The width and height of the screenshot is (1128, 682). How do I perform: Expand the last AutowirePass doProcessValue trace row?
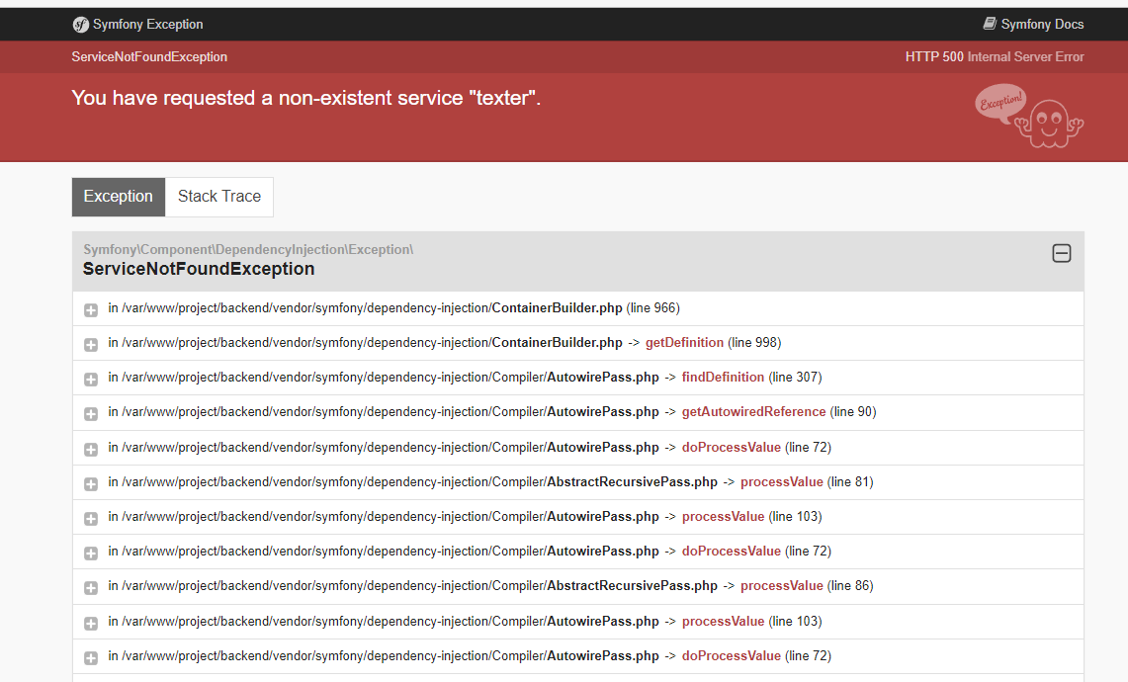[90, 655]
